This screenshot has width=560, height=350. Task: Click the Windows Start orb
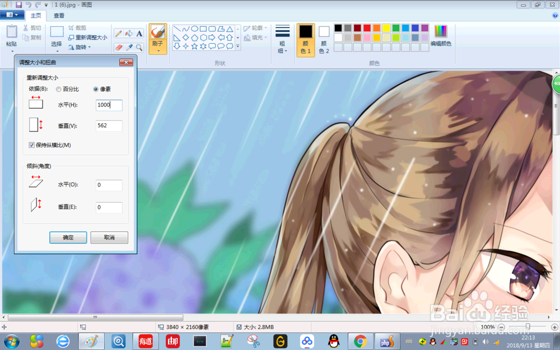pyautogui.click(x=11, y=342)
